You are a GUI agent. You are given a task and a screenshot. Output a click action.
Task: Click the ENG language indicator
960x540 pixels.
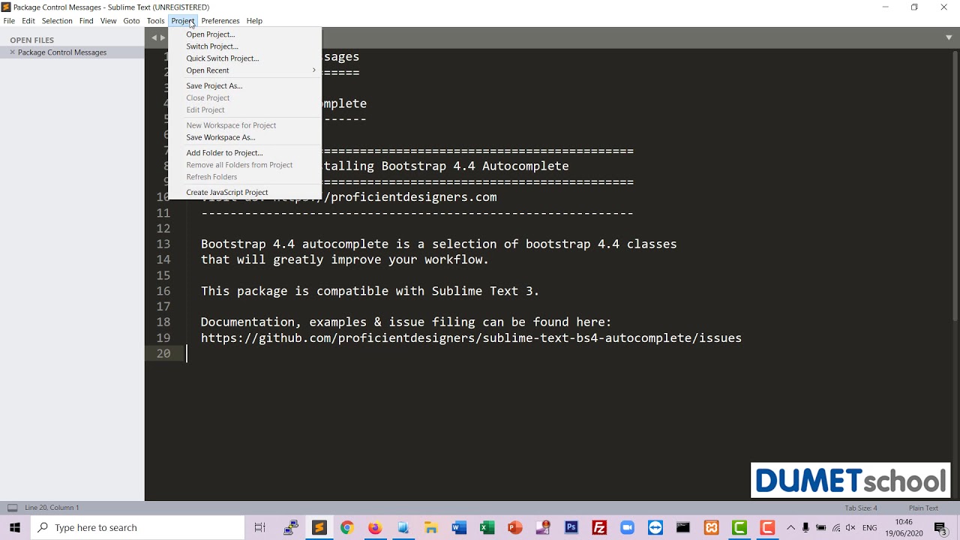point(870,527)
